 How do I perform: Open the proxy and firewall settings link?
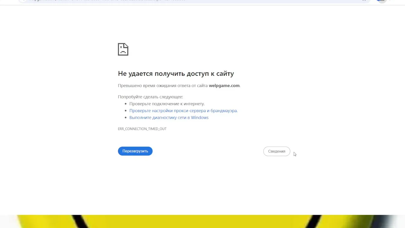pyautogui.click(x=183, y=111)
